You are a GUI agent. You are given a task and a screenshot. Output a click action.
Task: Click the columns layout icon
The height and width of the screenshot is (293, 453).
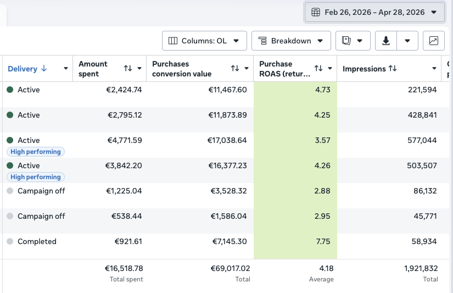click(x=173, y=41)
